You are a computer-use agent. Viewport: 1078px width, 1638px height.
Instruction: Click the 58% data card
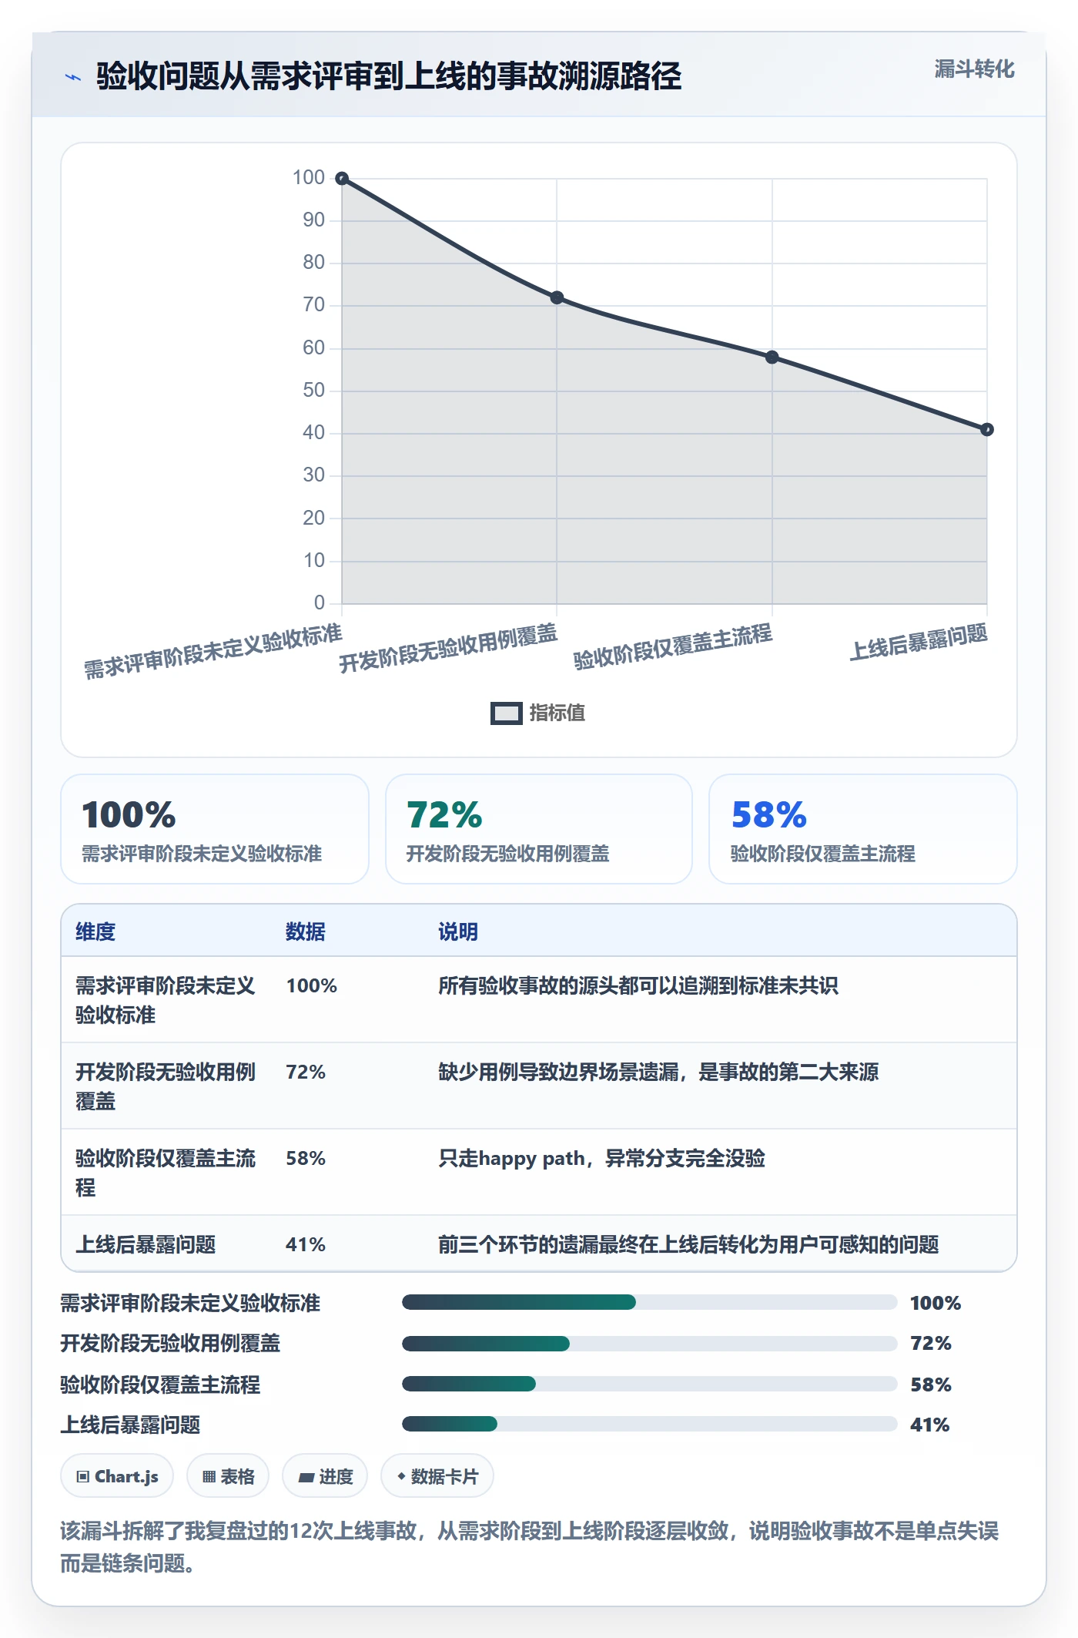(x=863, y=829)
